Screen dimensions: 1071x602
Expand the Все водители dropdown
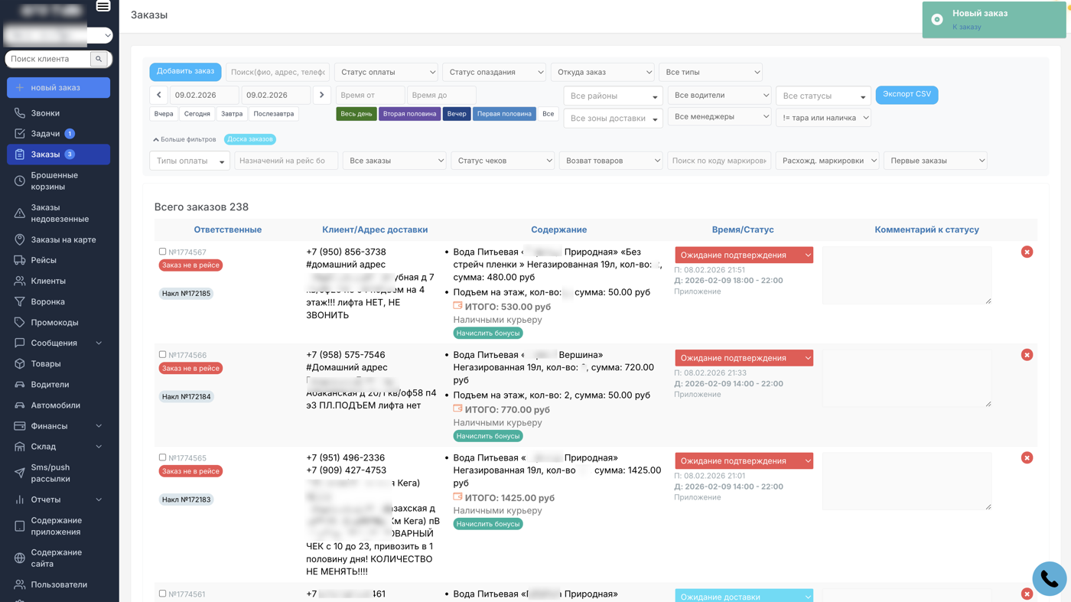point(719,95)
